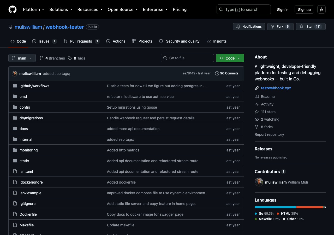Fork the repository with the Fork button
The image size is (334, 235).
280,27
